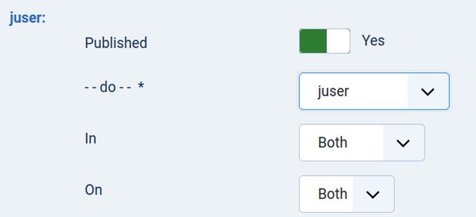The height and width of the screenshot is (217, 476).
Task: Click the white half of the Published switch
Action: coord(338,41)
